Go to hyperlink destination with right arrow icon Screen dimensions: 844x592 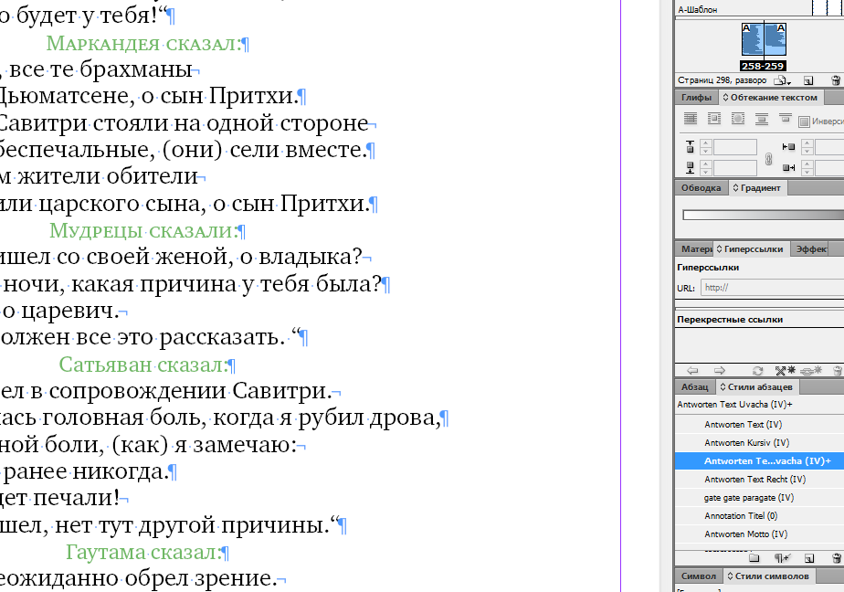[x=719, y=371]
